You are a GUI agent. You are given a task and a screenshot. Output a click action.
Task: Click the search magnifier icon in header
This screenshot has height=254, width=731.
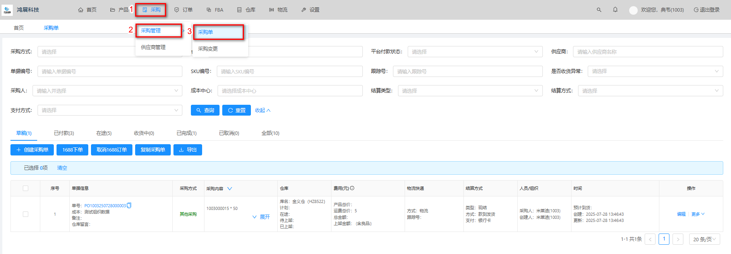click(599, 10)
